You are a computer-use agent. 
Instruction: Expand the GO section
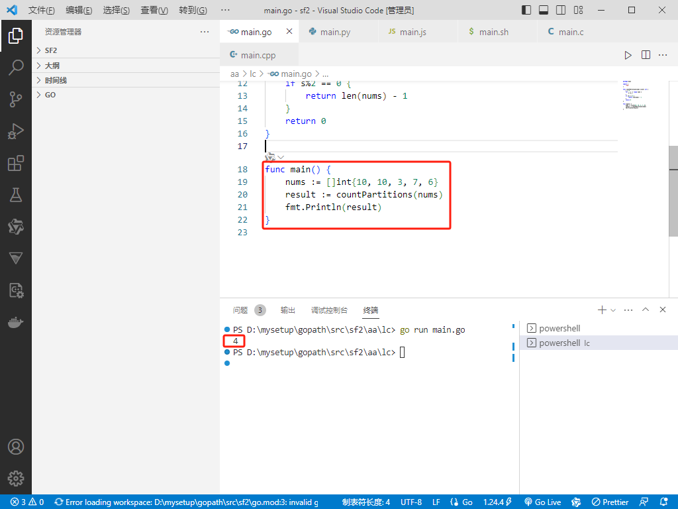tap(126, 95)
